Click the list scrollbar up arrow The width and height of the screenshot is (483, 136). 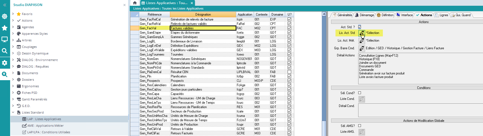click(x=324, y=14)
